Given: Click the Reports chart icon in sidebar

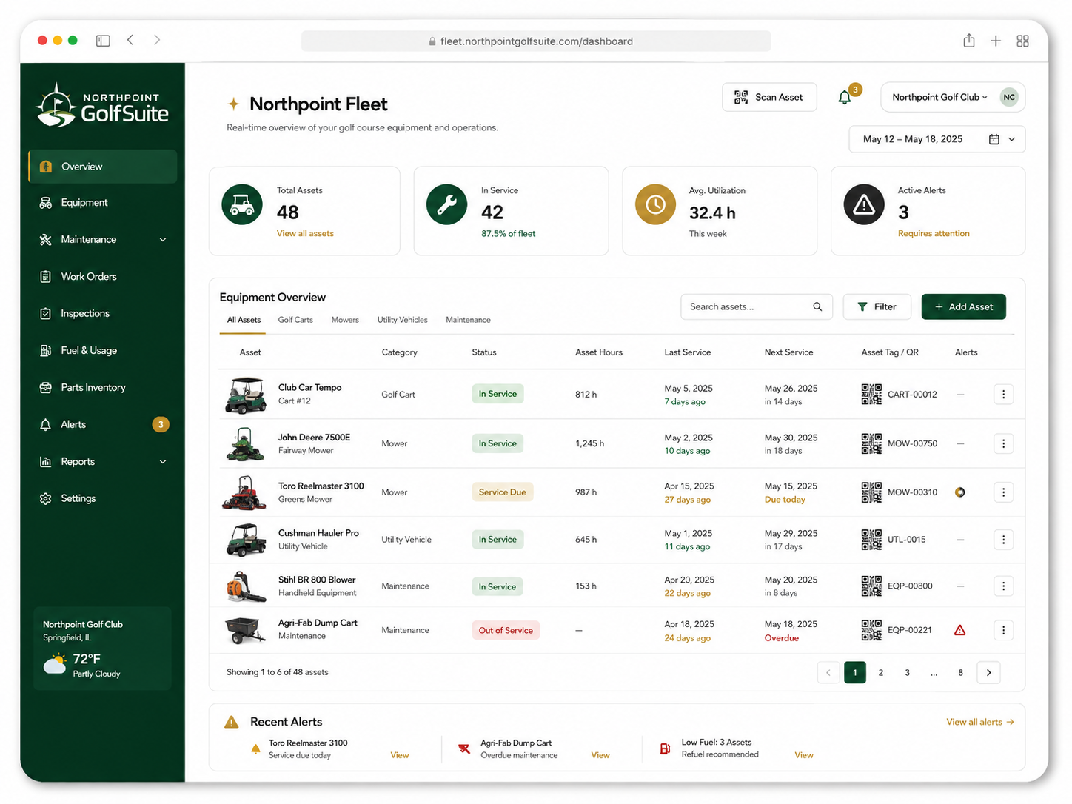Looking at the screenshot, I should 46,462.
